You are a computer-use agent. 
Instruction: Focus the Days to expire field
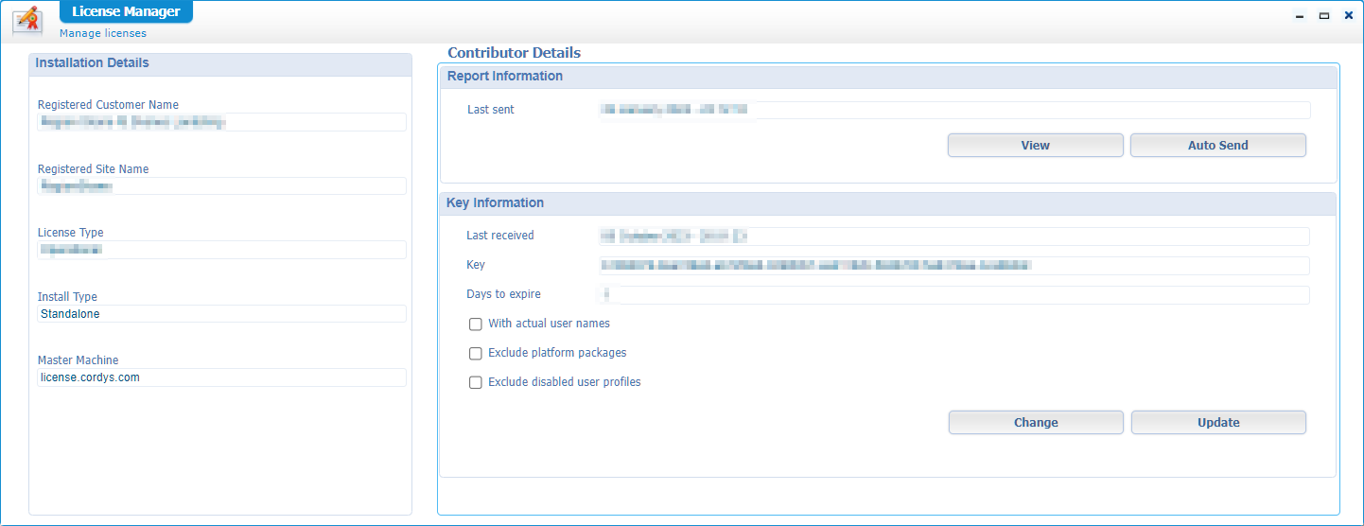coord(953,295)
